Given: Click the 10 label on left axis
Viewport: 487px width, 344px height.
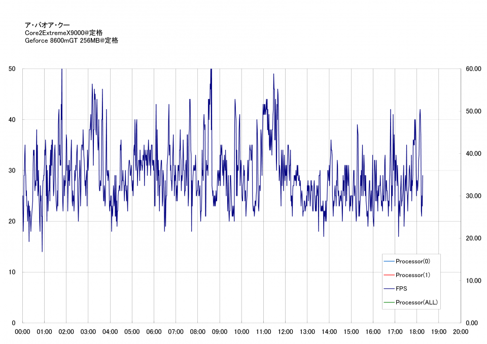Looking at the screenshot, I should [x=13, y=272].
